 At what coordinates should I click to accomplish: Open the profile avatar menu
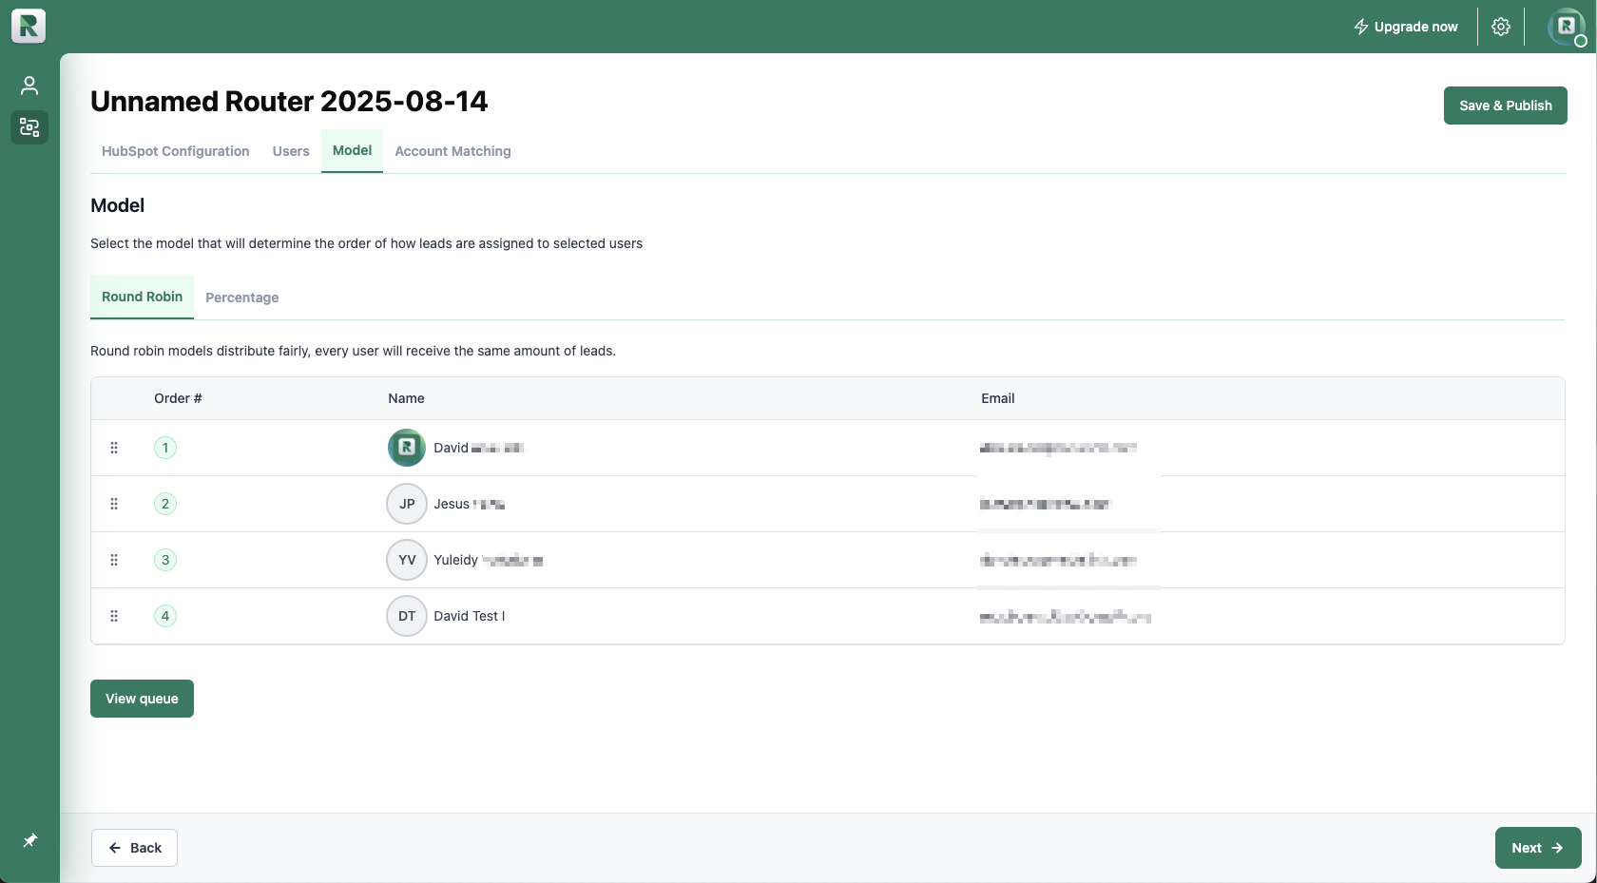[x=1567, y=27]
